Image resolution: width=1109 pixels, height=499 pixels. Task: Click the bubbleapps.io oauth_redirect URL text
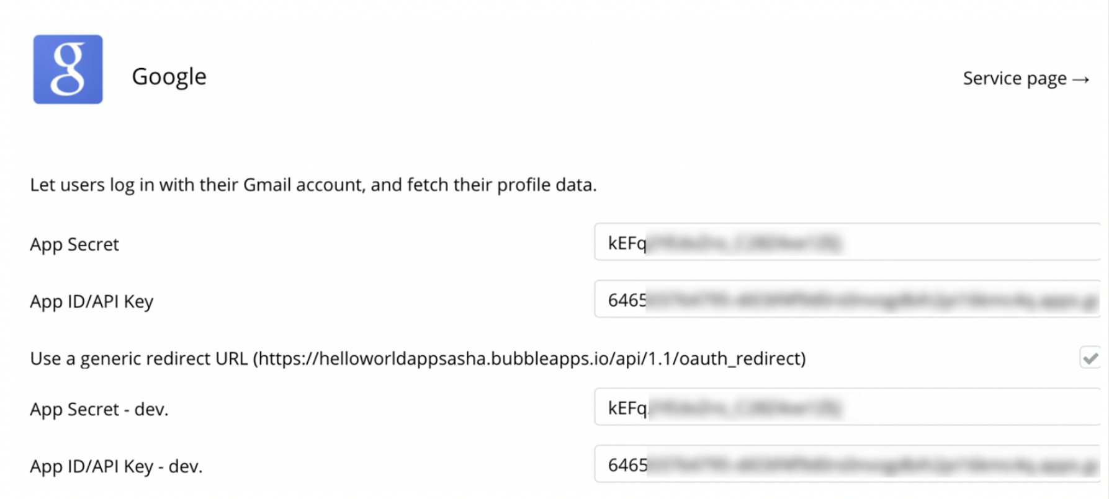click(529, 358)
